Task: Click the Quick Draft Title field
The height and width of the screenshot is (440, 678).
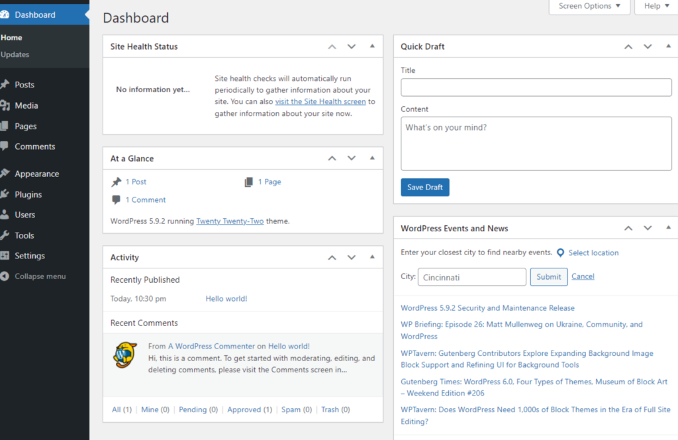Action: 536,87
